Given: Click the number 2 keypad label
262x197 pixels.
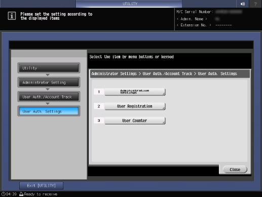Looking at the screenshot, I should [x=99, y=106].
